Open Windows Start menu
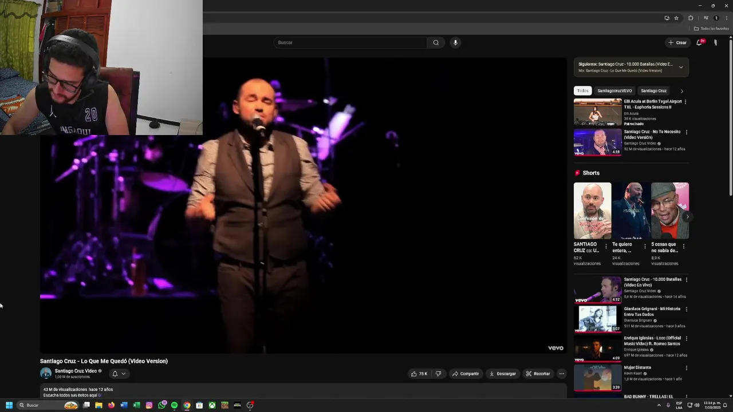This screenshot has height=412, width=733. (9, 405)
